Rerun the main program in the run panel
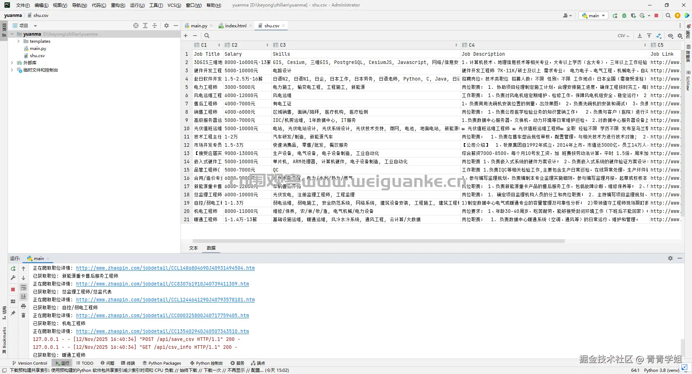Viewport: 692px width, 374px height. pos(13,269)
